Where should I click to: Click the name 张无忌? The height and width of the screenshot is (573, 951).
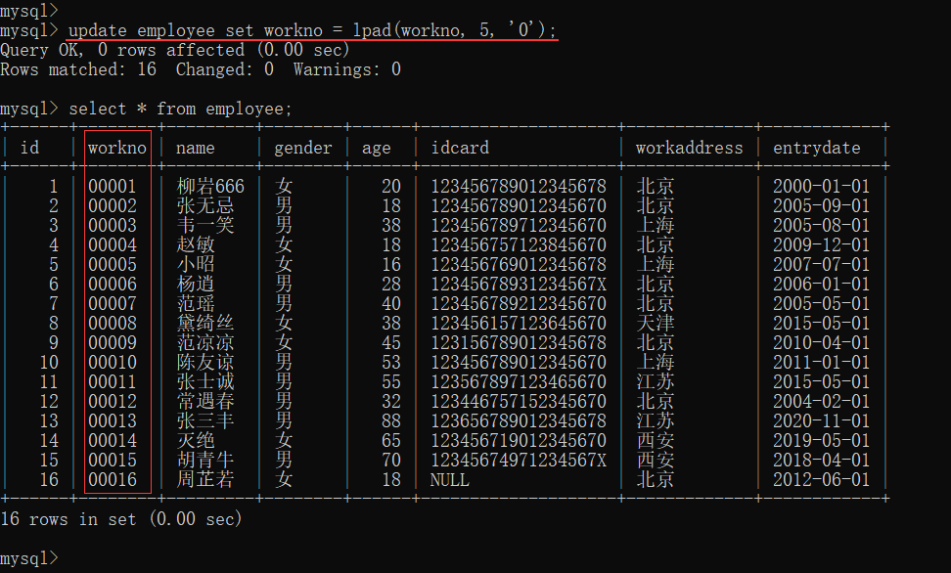click(x=205, y=205)
